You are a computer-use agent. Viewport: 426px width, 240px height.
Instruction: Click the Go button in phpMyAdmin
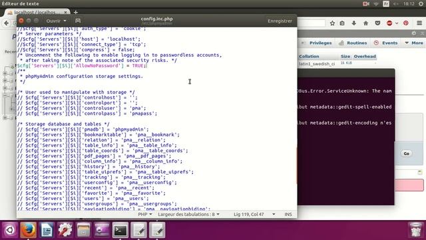tap(406, 153)
